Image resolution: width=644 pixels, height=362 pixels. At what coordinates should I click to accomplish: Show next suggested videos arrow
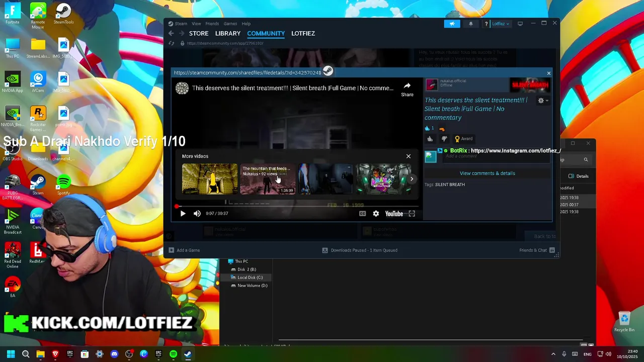[x=412, y=179]
